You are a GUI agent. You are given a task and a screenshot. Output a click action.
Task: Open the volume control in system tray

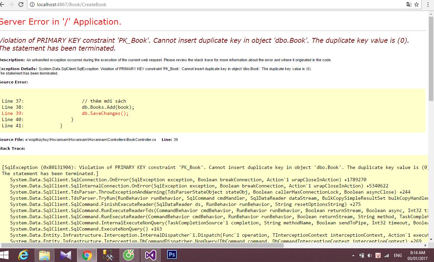click(x=370, y=256)
